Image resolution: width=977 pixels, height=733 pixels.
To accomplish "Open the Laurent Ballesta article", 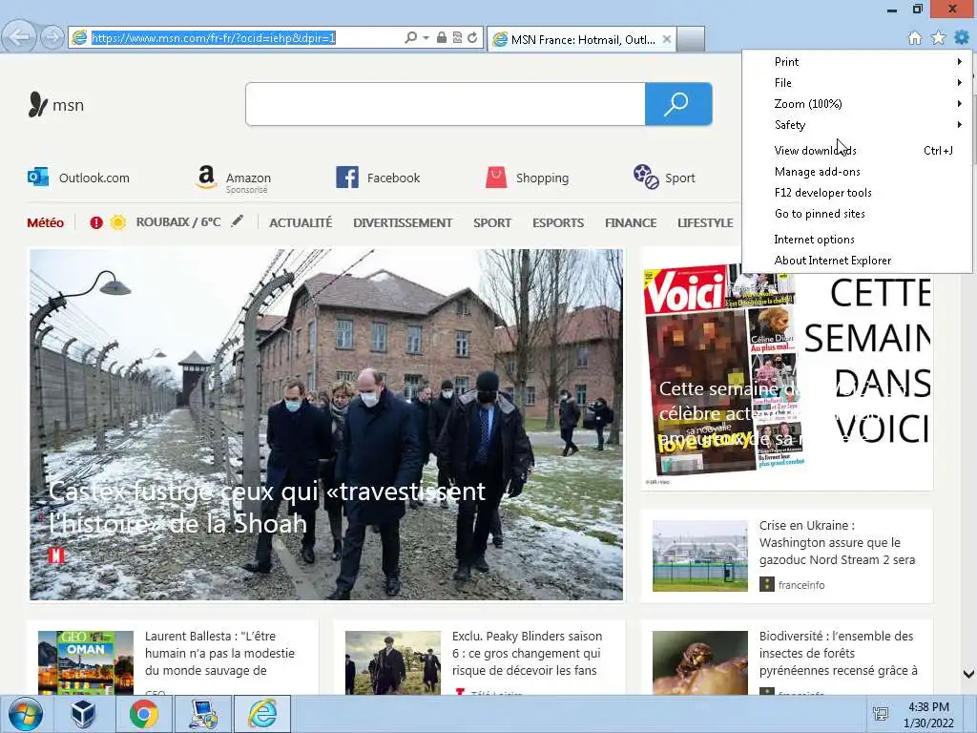I will pyautogui.click(x=173, y=657).
